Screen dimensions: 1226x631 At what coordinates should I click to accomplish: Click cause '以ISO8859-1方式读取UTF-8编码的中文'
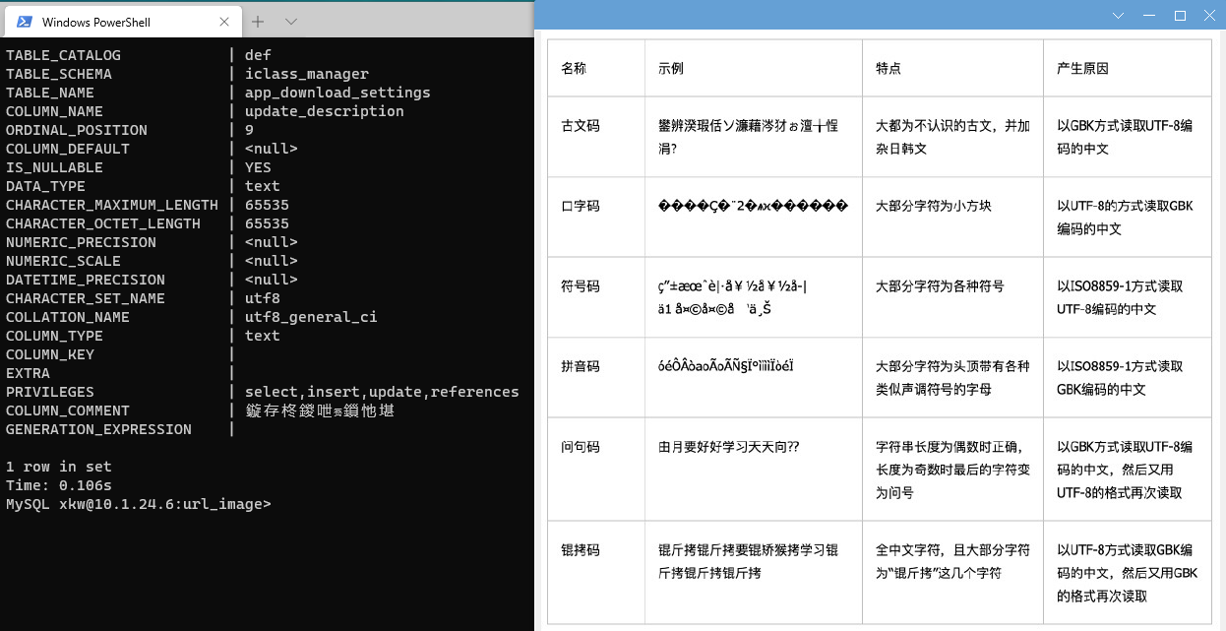click(x=1120, y=297)
